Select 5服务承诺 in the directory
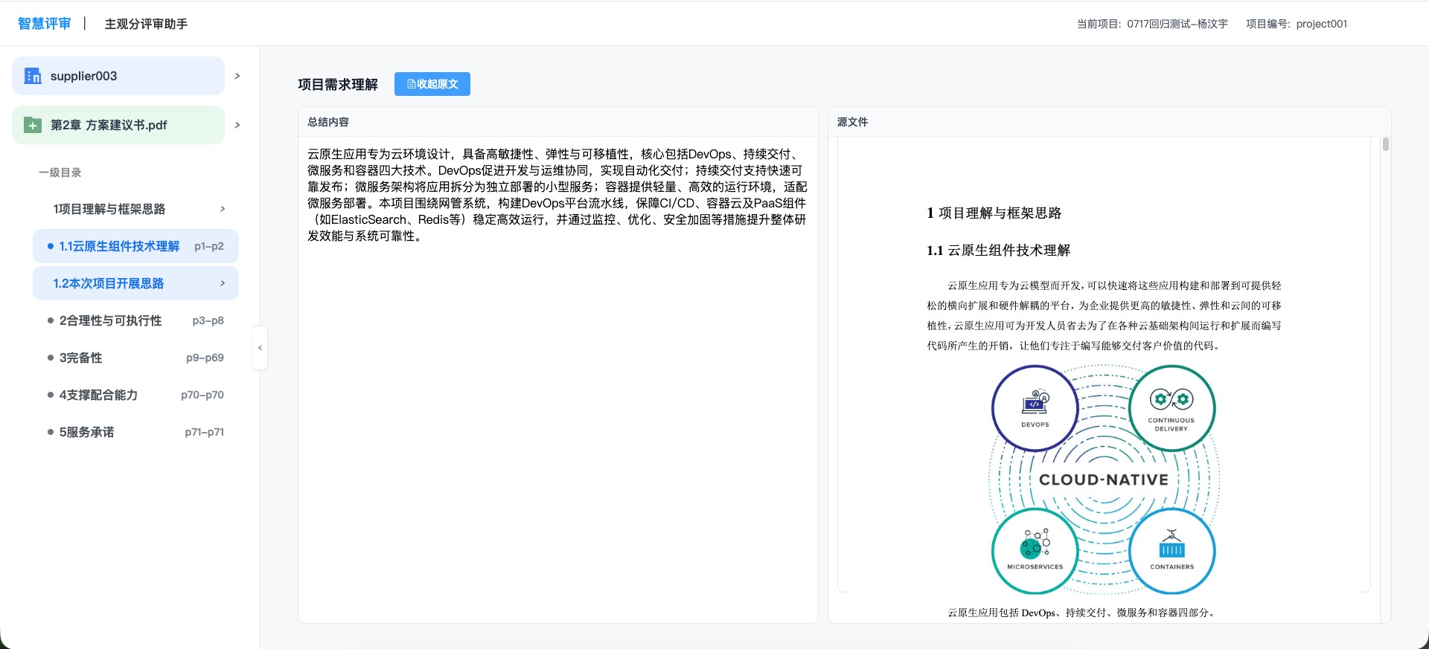The height and width of the screenshot is (649, 1429). 86,432
